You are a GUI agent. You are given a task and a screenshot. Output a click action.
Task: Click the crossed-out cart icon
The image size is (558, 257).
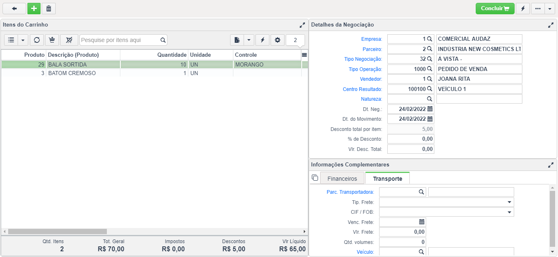pos(69,40)
